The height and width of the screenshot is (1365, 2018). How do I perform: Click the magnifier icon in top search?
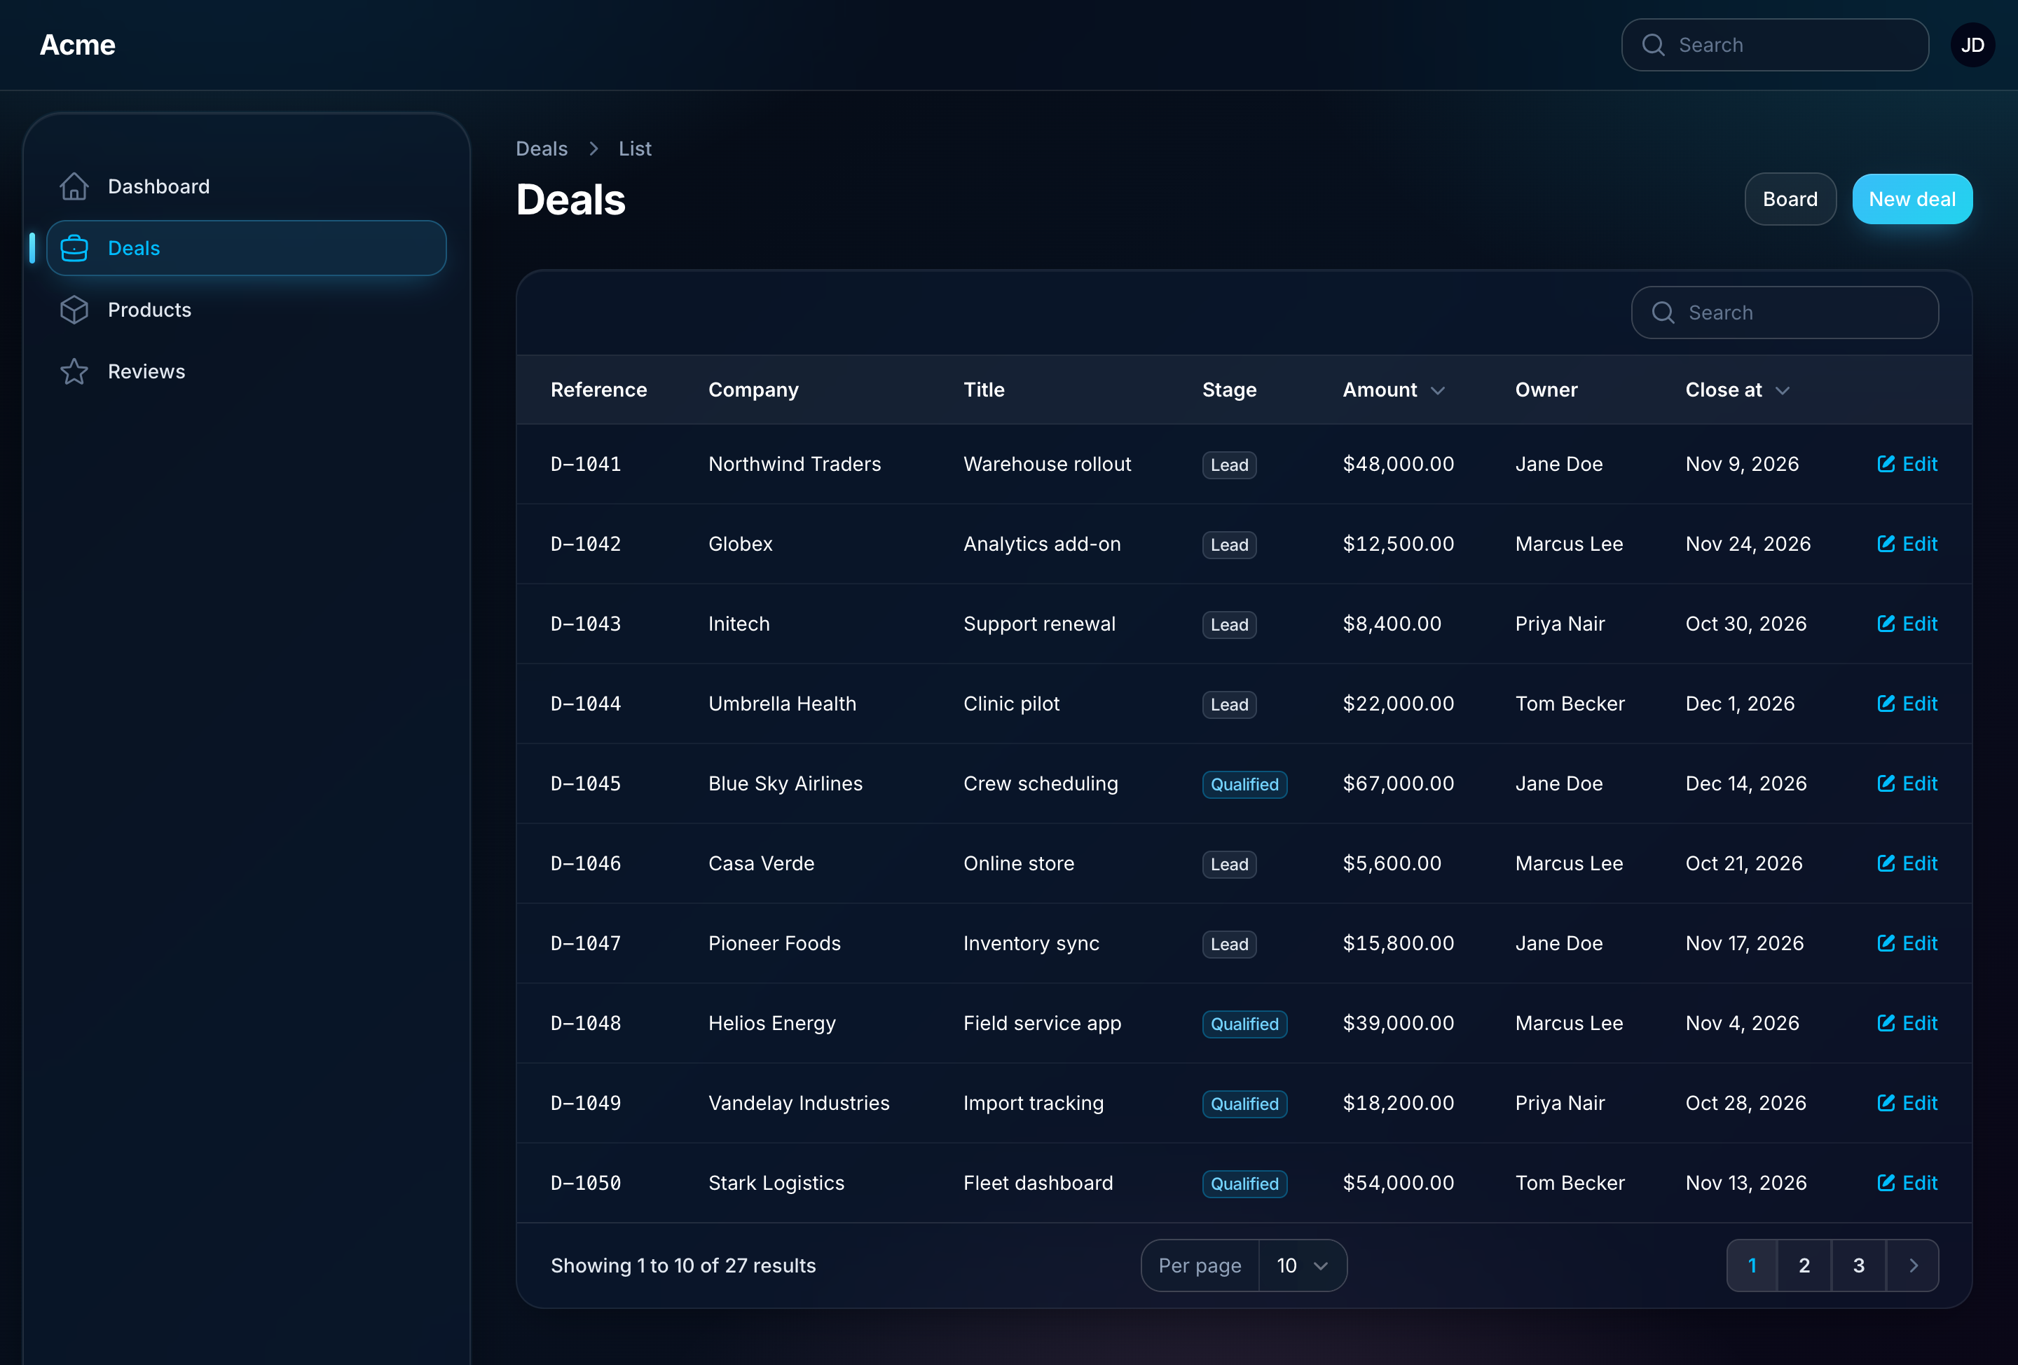click(1654, 45)
